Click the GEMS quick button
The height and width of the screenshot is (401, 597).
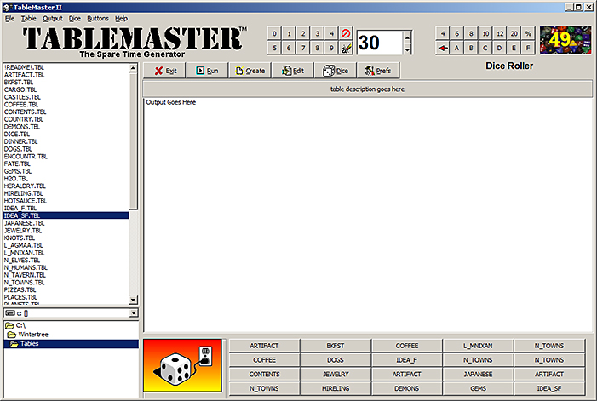[478, 388]
